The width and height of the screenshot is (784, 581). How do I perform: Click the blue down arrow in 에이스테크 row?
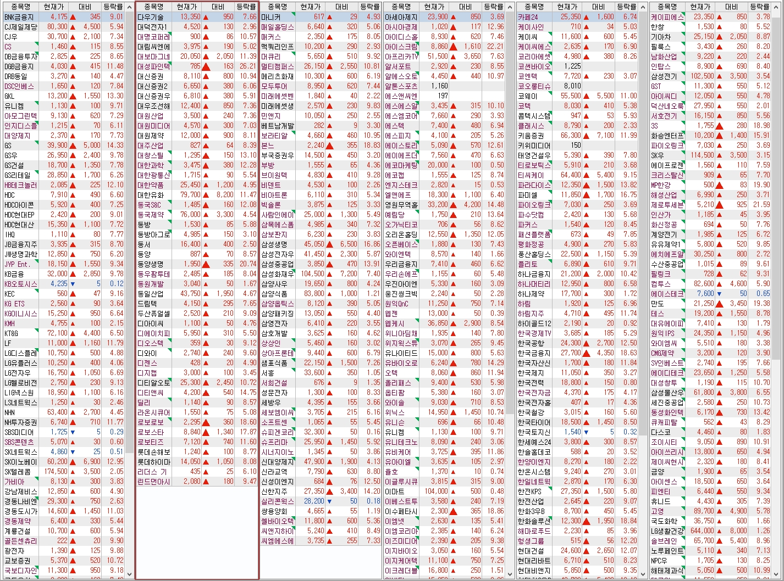coord(719,294)
